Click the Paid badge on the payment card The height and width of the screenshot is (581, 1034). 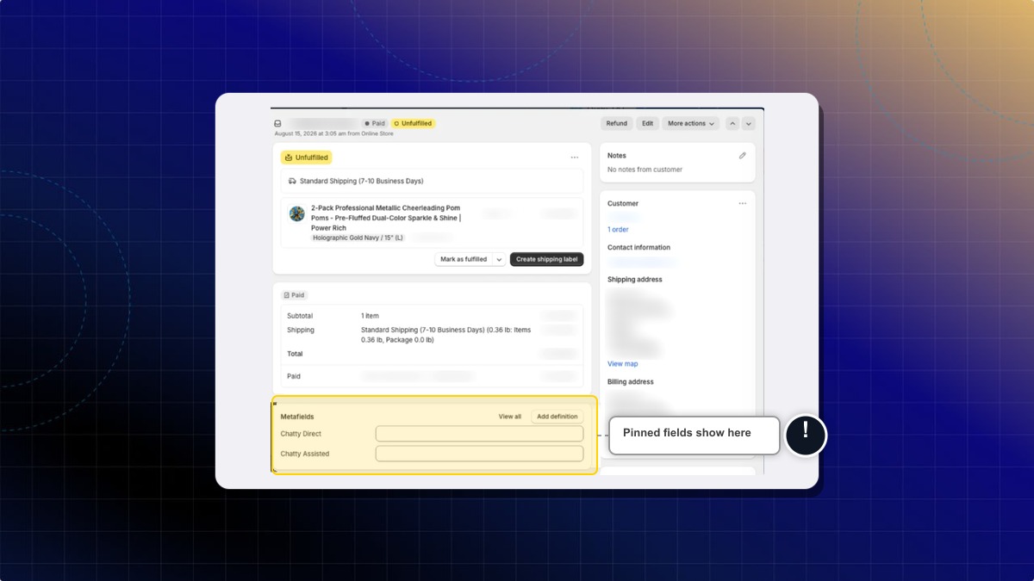click(295, 295)
